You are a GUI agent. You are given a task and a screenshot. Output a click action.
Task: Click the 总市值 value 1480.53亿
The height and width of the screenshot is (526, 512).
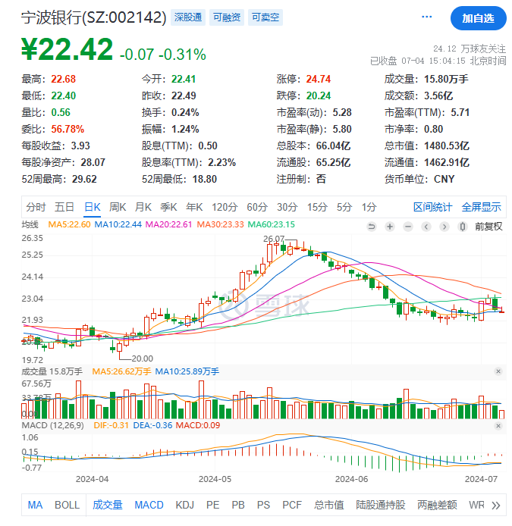click(x=447, y=146)
